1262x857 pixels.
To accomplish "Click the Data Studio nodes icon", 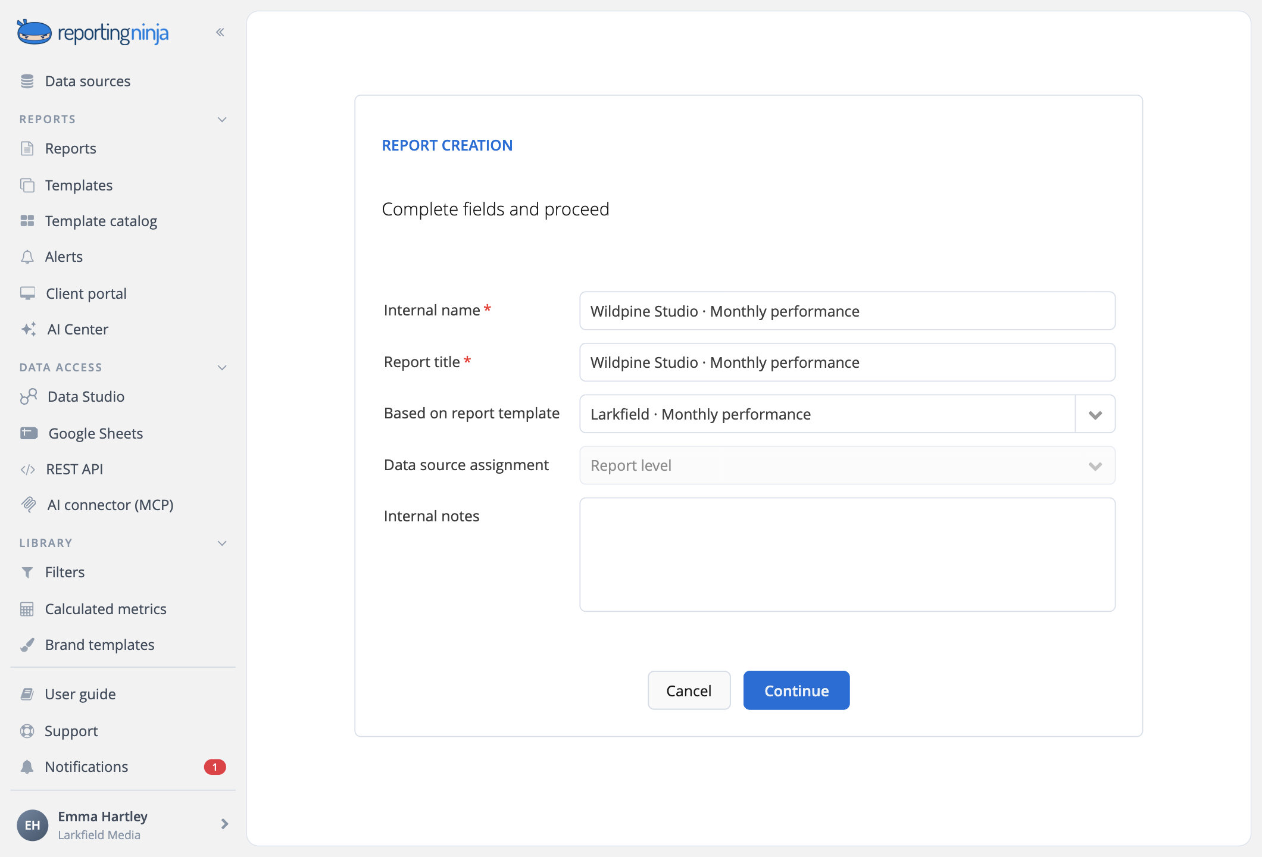I will tap(28, 396).
